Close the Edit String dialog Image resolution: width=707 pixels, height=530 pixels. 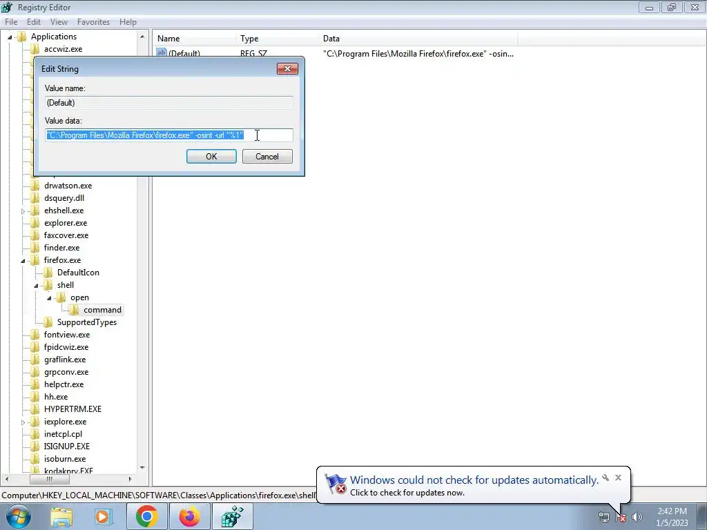287,68
